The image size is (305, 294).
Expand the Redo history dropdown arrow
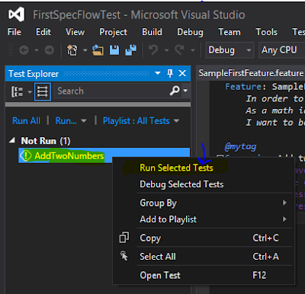coord(193,50)
